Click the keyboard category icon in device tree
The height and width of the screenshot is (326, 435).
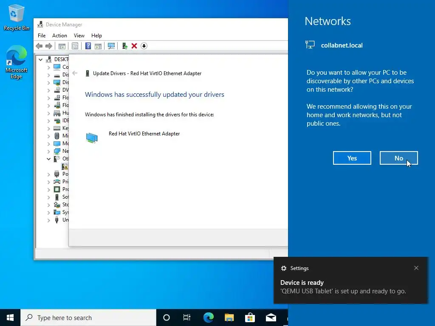point(57,128)
